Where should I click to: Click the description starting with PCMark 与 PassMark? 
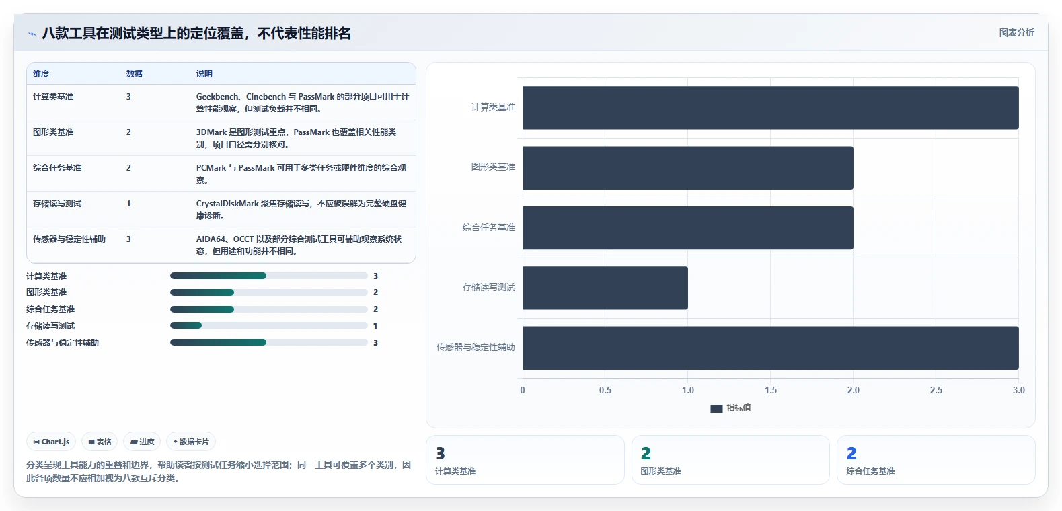click(301, 174)
